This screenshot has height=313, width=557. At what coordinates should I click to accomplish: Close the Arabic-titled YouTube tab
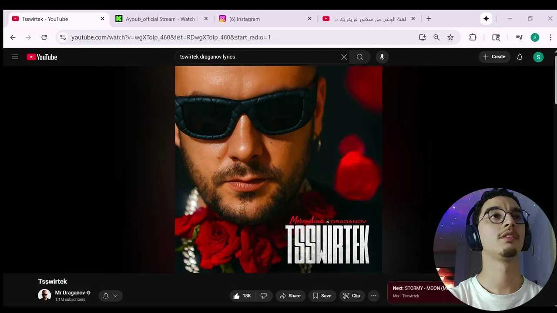click(413, 19)
